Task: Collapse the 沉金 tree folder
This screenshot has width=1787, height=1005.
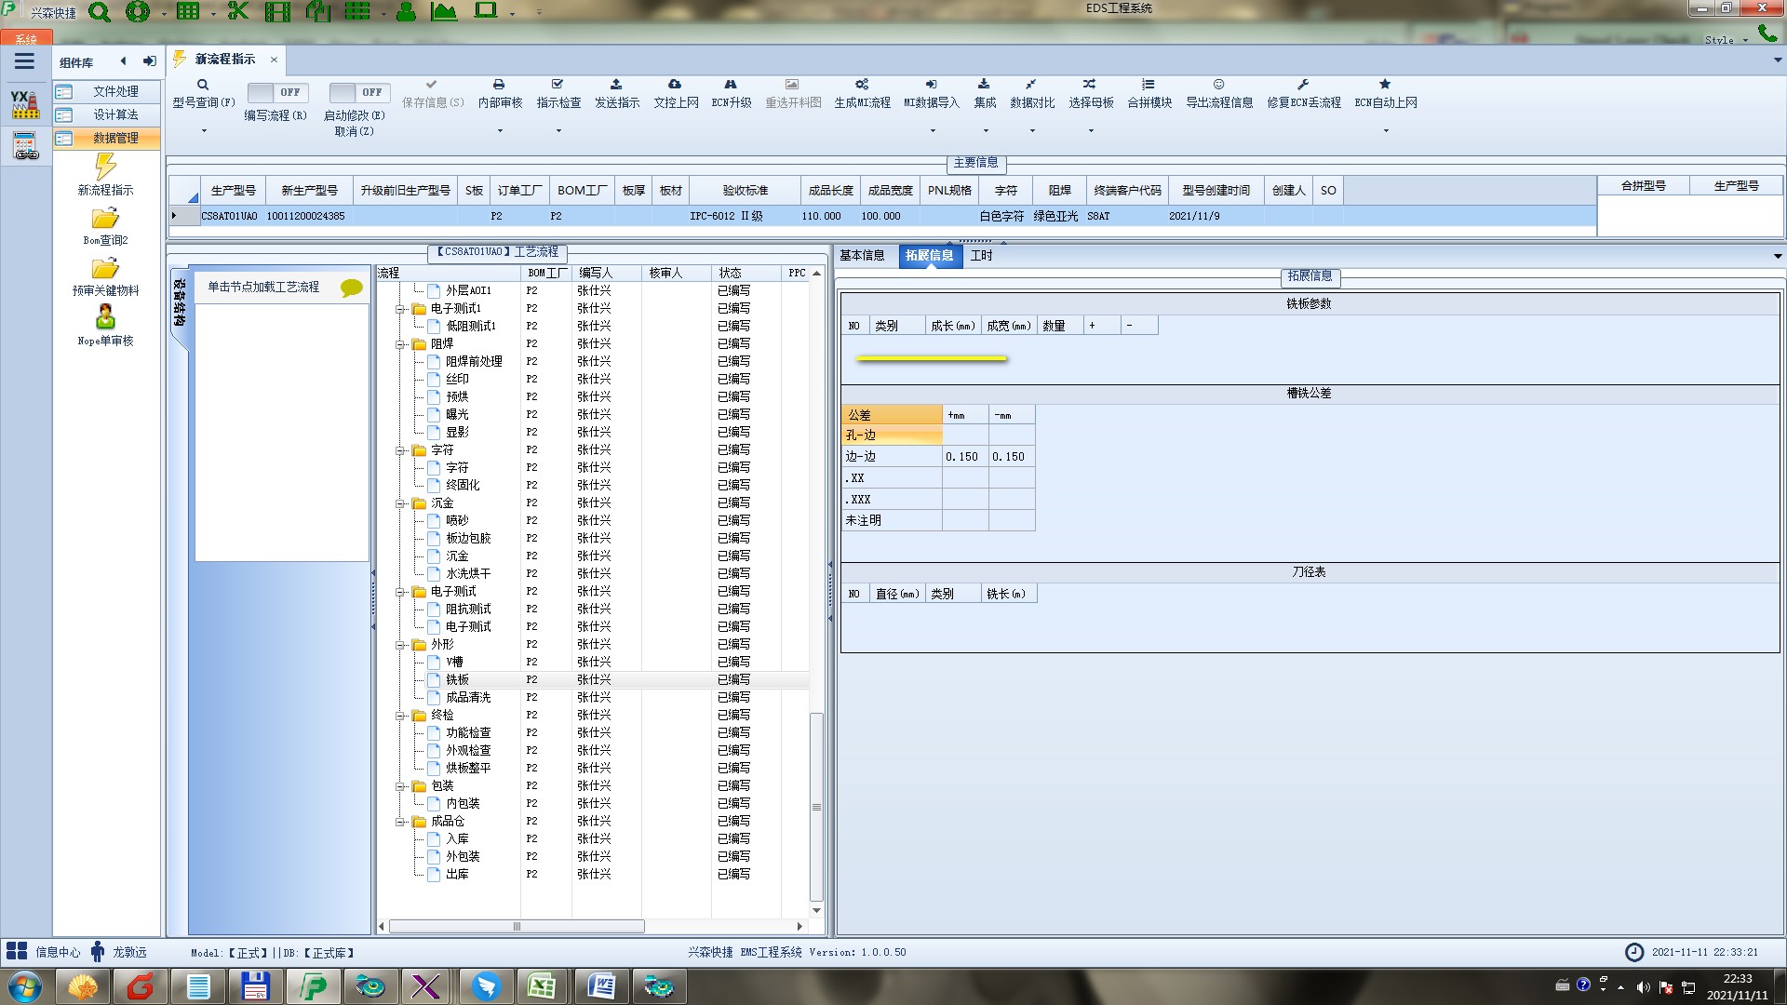Action: pyautogui.click(x=400, y=503)
